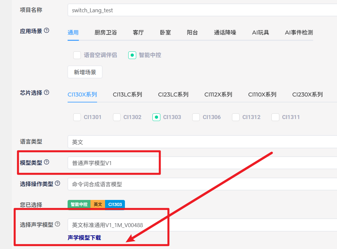This screenshot has width=337, height=249.
Task: Open the 选择声学模型 dropdown showing 英文标准通用V1_1M_V00488
Action: pos(202,225)
